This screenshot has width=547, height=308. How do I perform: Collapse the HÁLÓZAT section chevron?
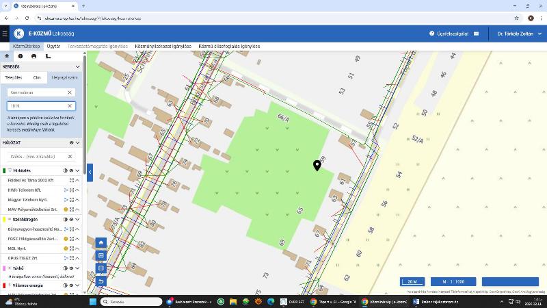(77, 142)
